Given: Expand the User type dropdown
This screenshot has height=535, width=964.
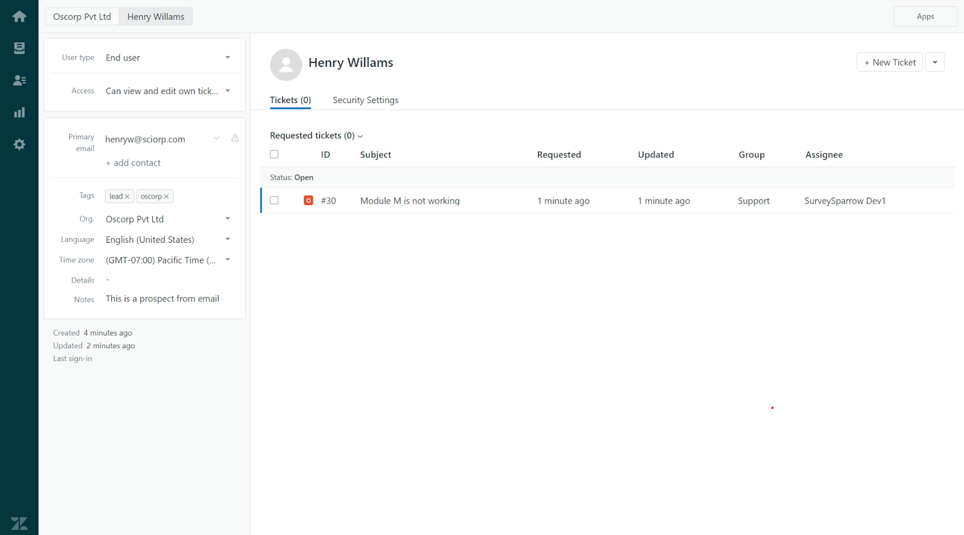Looking at the screenshot, I should [x=228, y=58].
